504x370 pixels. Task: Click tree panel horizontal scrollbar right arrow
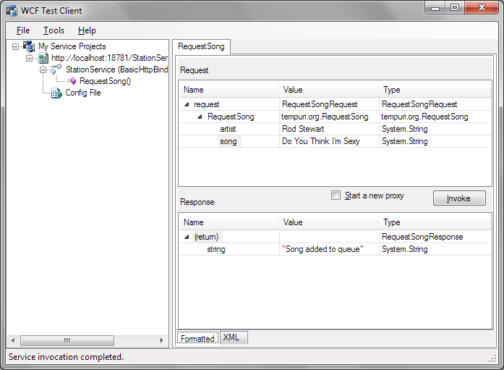[x=161, y=340]
